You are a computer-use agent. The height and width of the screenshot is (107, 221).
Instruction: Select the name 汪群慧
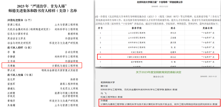coord(11,93)
